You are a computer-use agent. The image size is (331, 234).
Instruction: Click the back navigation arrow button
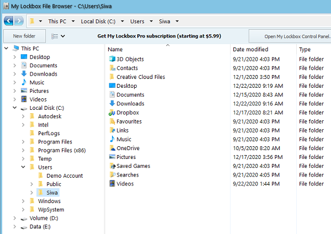[9, 21]
